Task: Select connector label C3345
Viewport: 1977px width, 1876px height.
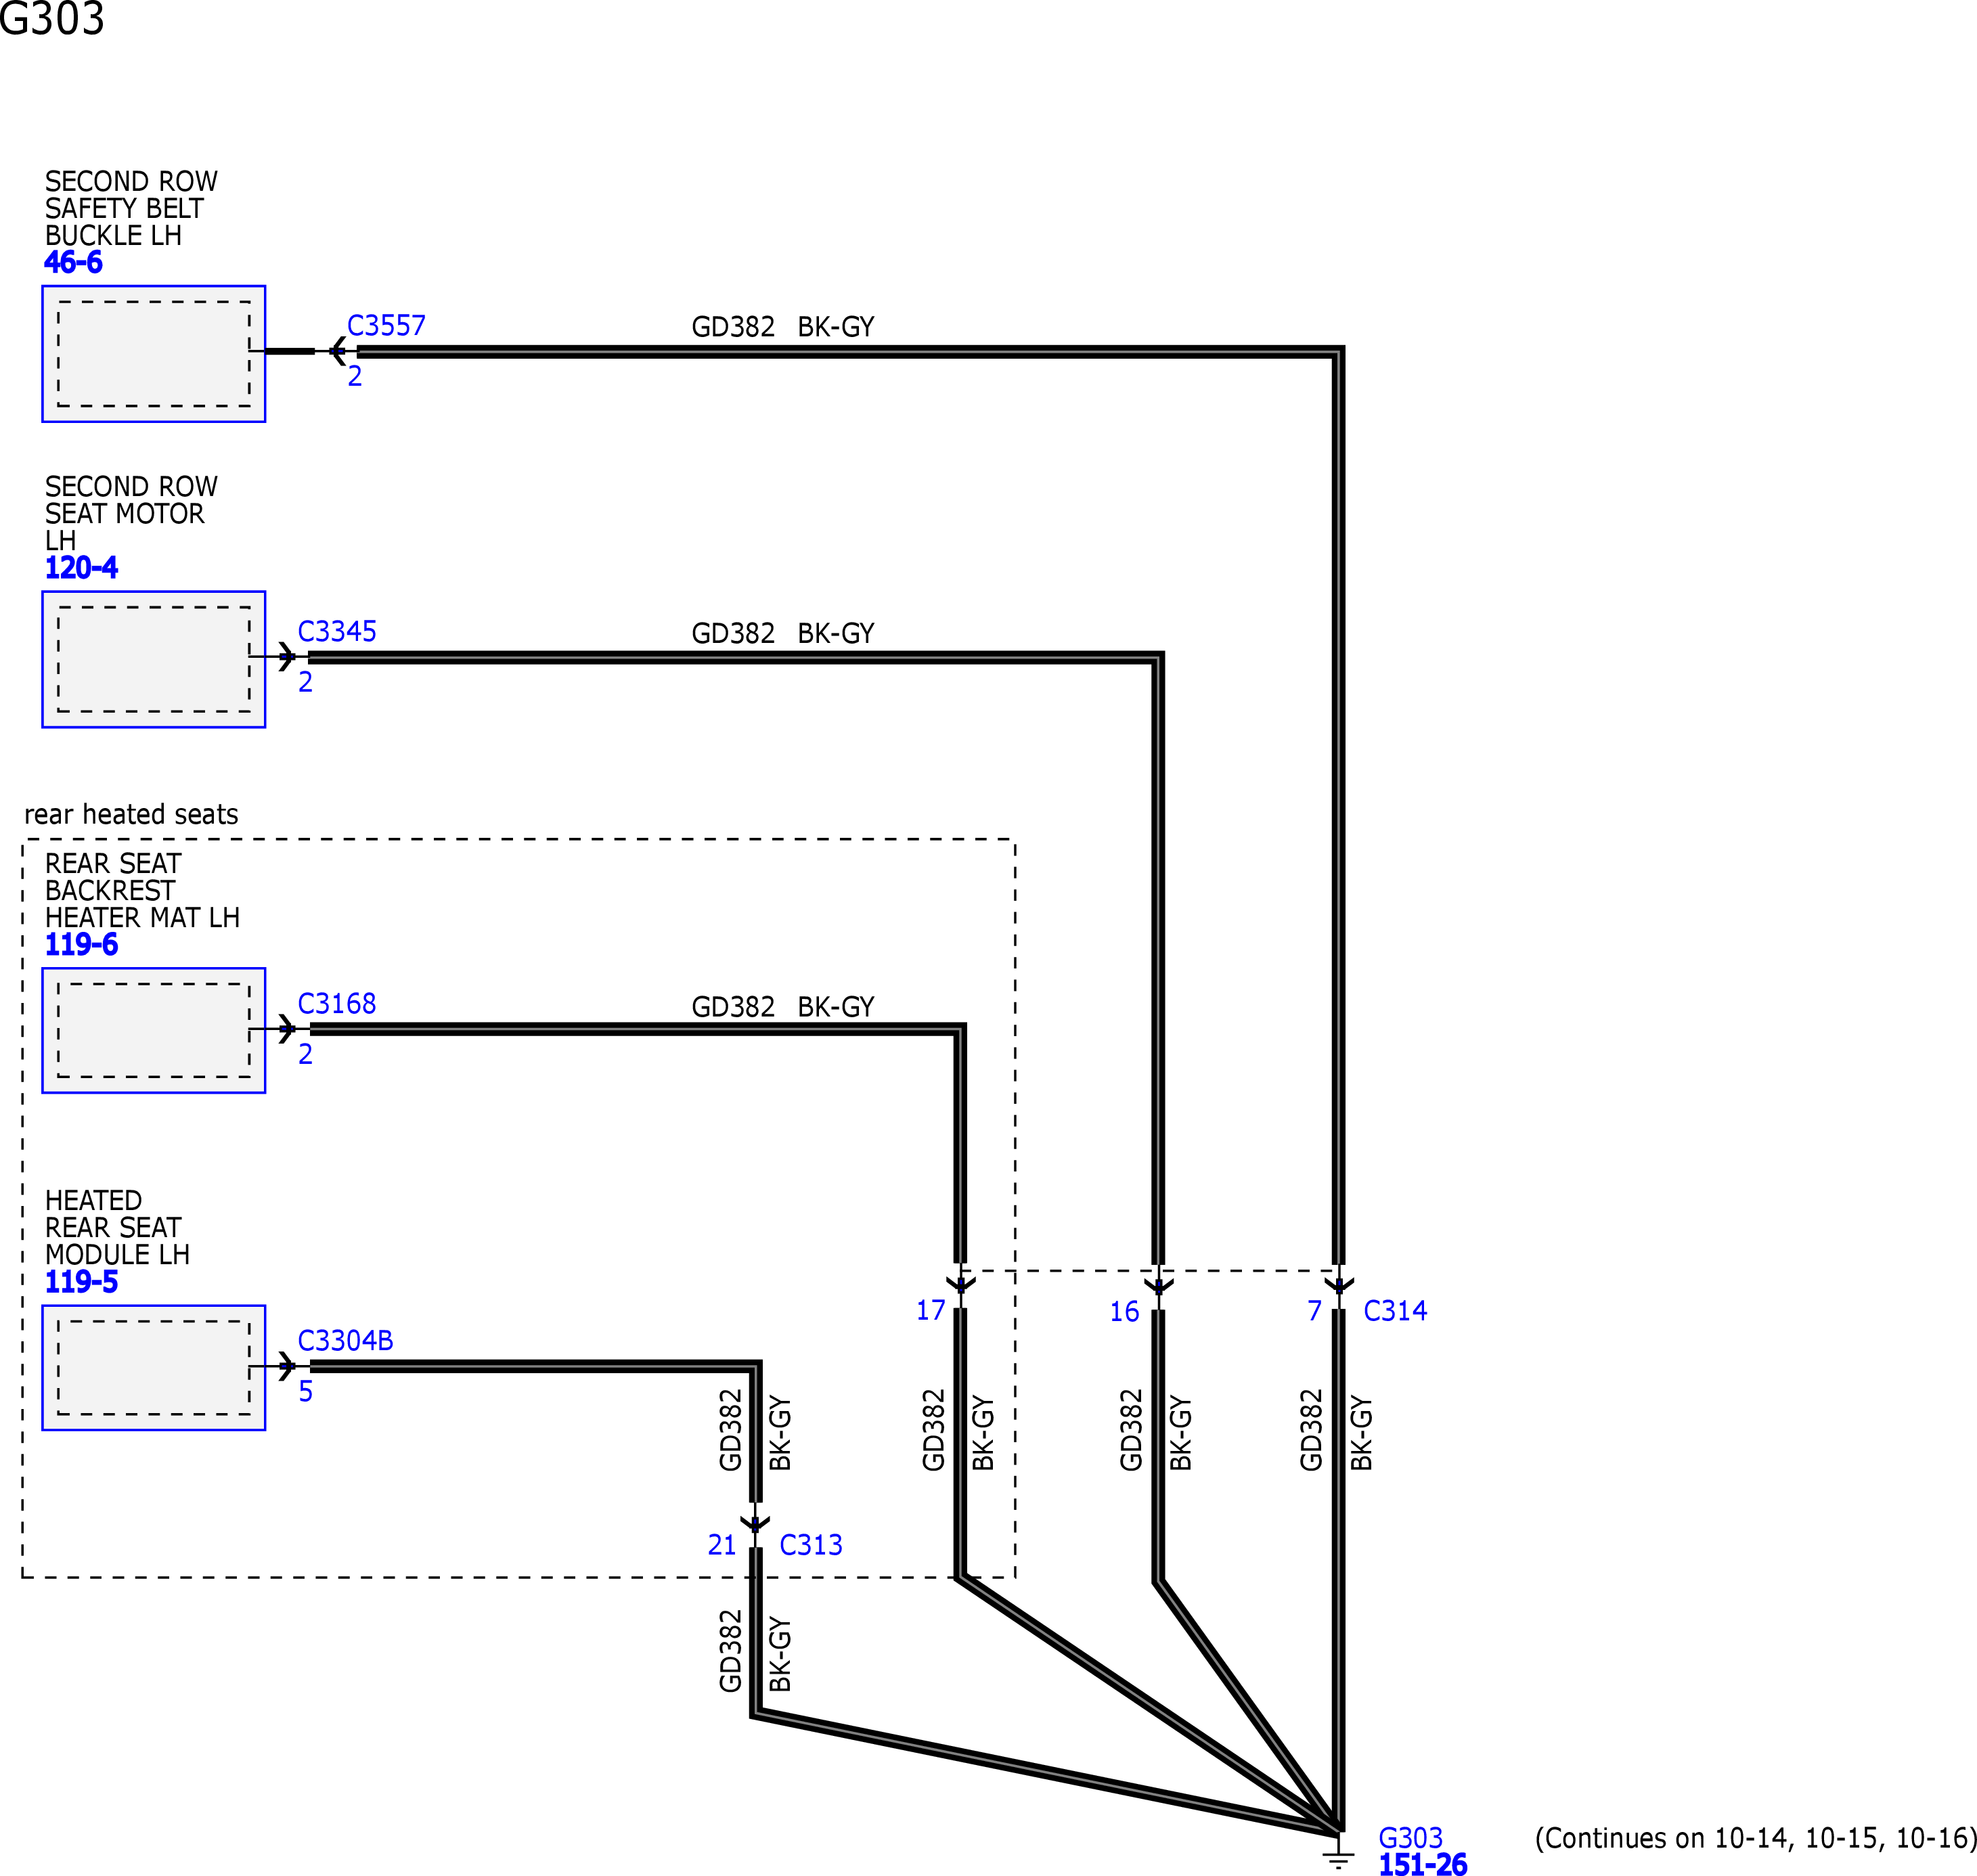Action: (x=337, y=632)
